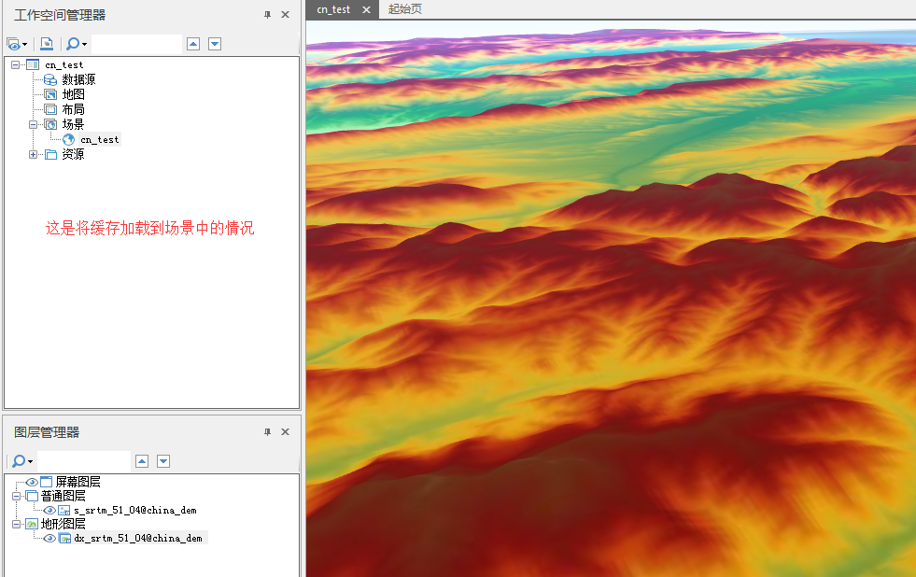
Task: Select the cn_test scene label under 场景
Action: [x=100, y=139]
